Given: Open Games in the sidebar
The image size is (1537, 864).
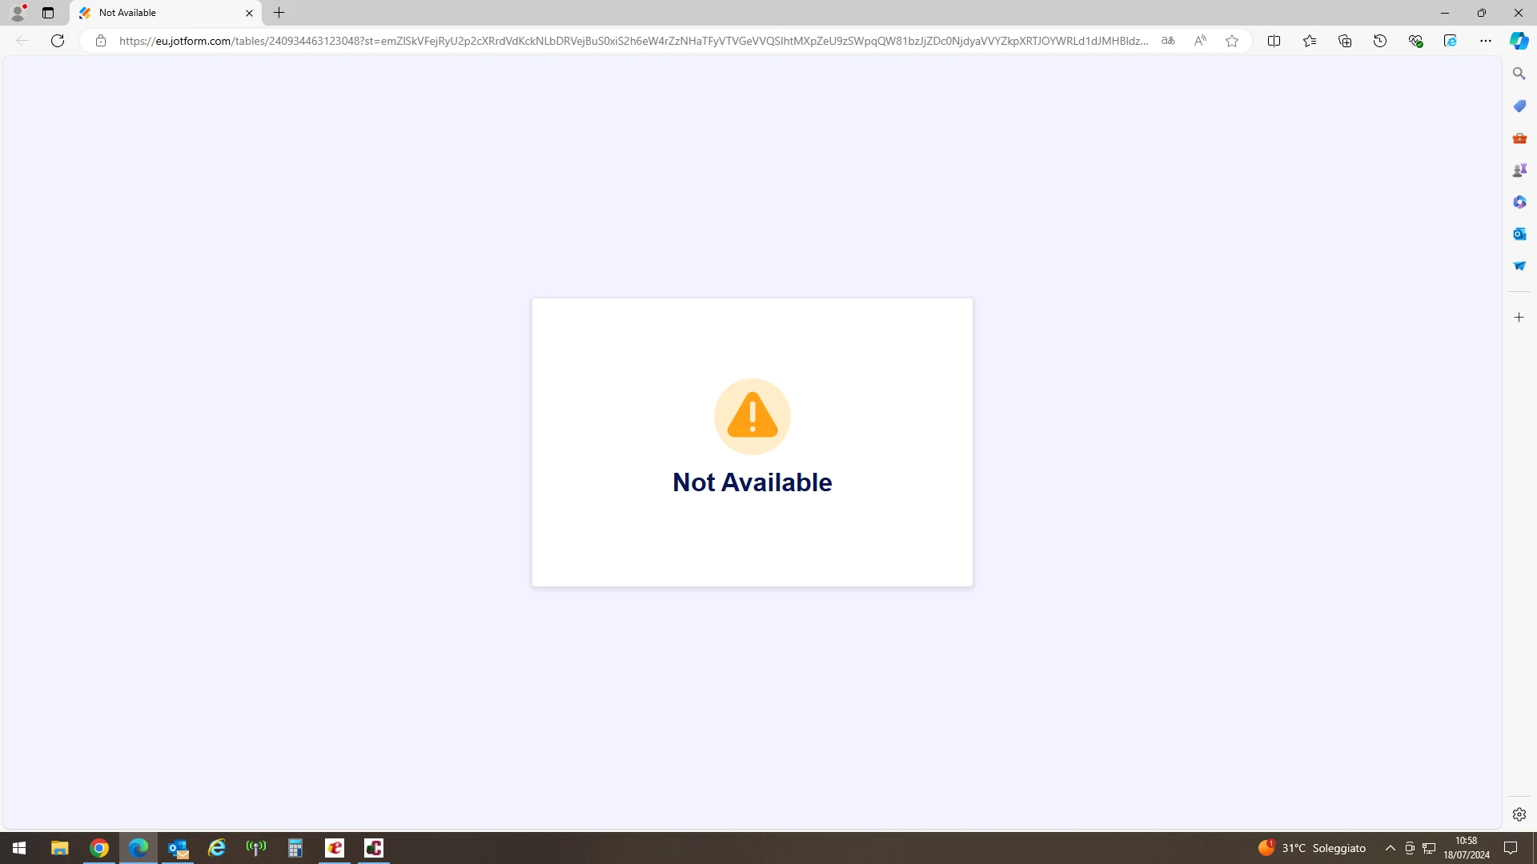Looking at the screenshot, I should 1519,170.
